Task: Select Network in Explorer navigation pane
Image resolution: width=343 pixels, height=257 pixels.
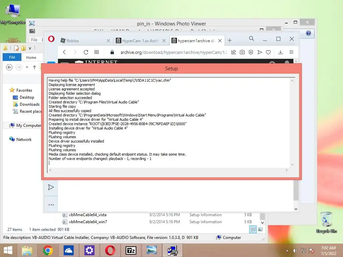Action: click(x=21, y=140)
